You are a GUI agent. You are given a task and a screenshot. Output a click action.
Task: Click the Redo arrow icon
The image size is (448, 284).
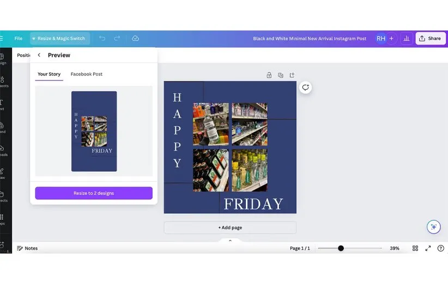coord(117,39)
